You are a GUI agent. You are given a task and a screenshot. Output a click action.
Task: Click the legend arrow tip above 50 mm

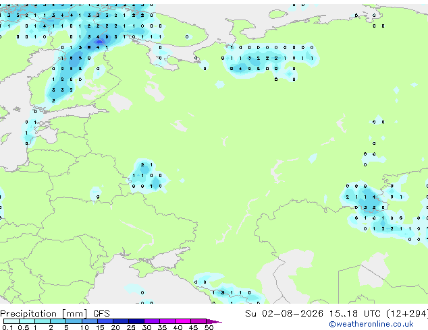[214, 321]
